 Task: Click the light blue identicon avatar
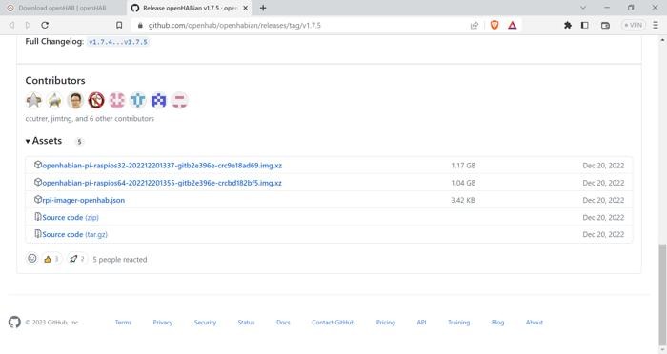tap(138, 100)
